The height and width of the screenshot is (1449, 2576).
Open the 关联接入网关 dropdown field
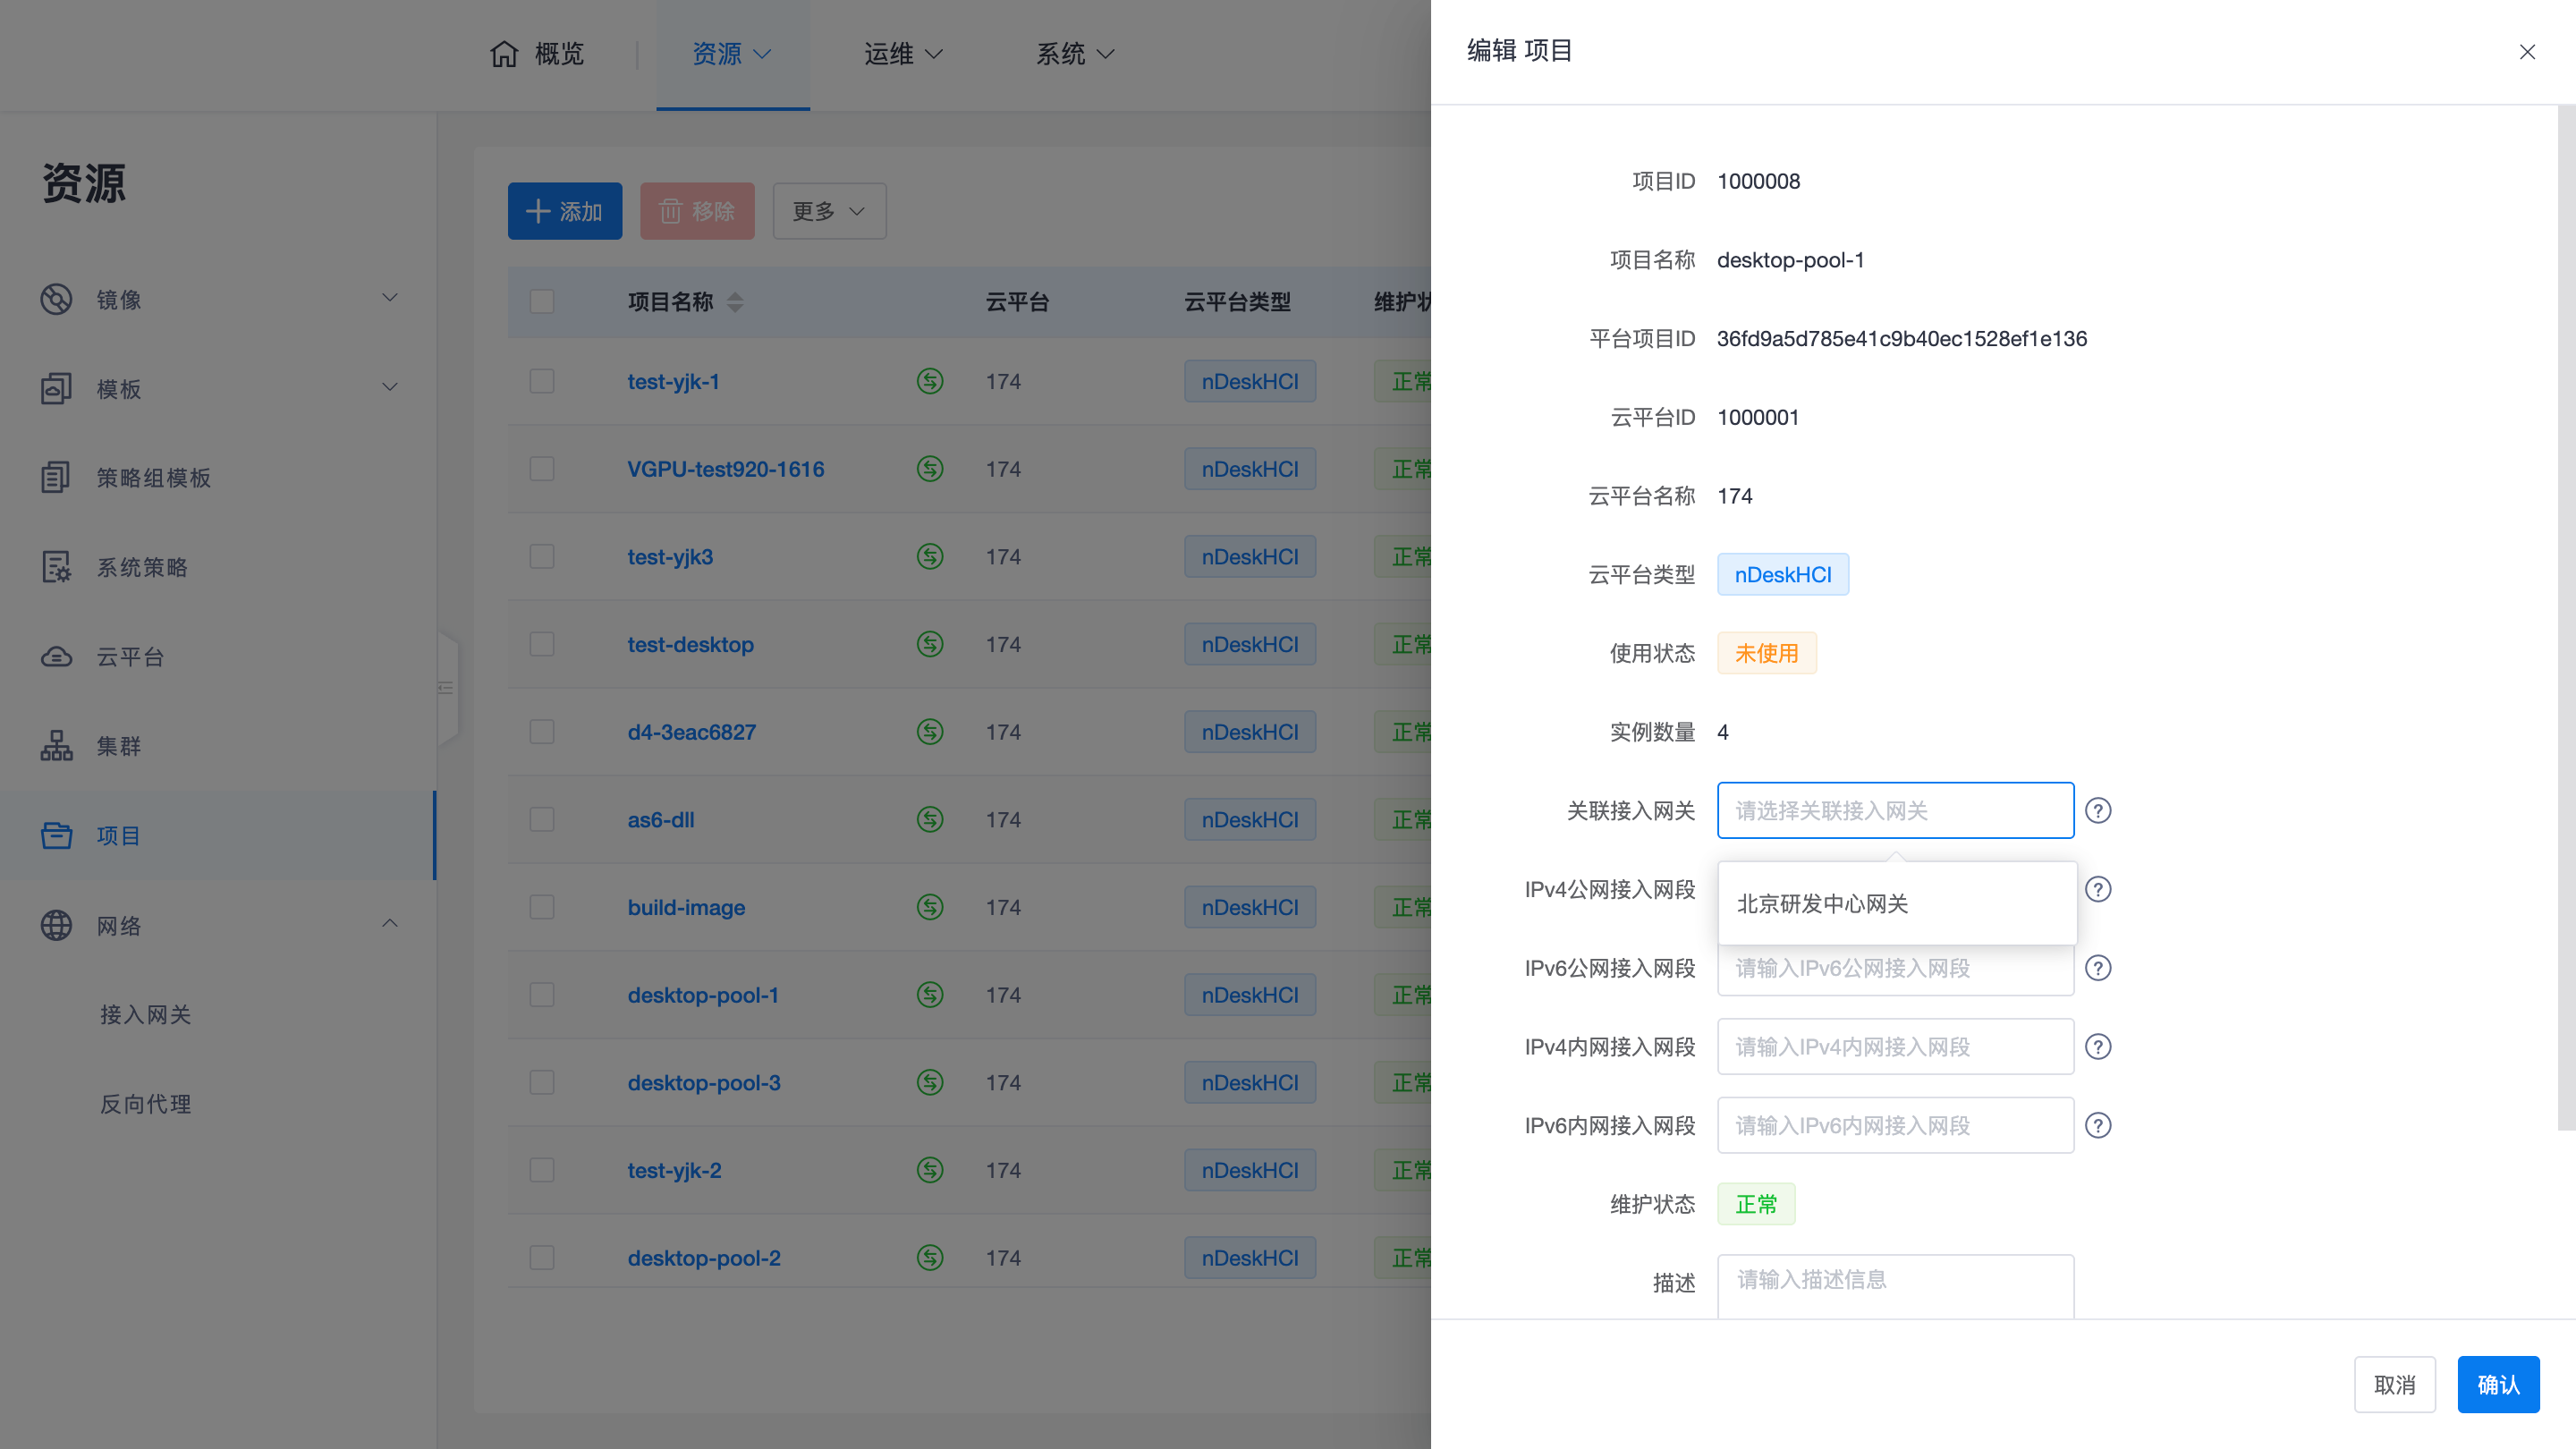coord(1894,810)
